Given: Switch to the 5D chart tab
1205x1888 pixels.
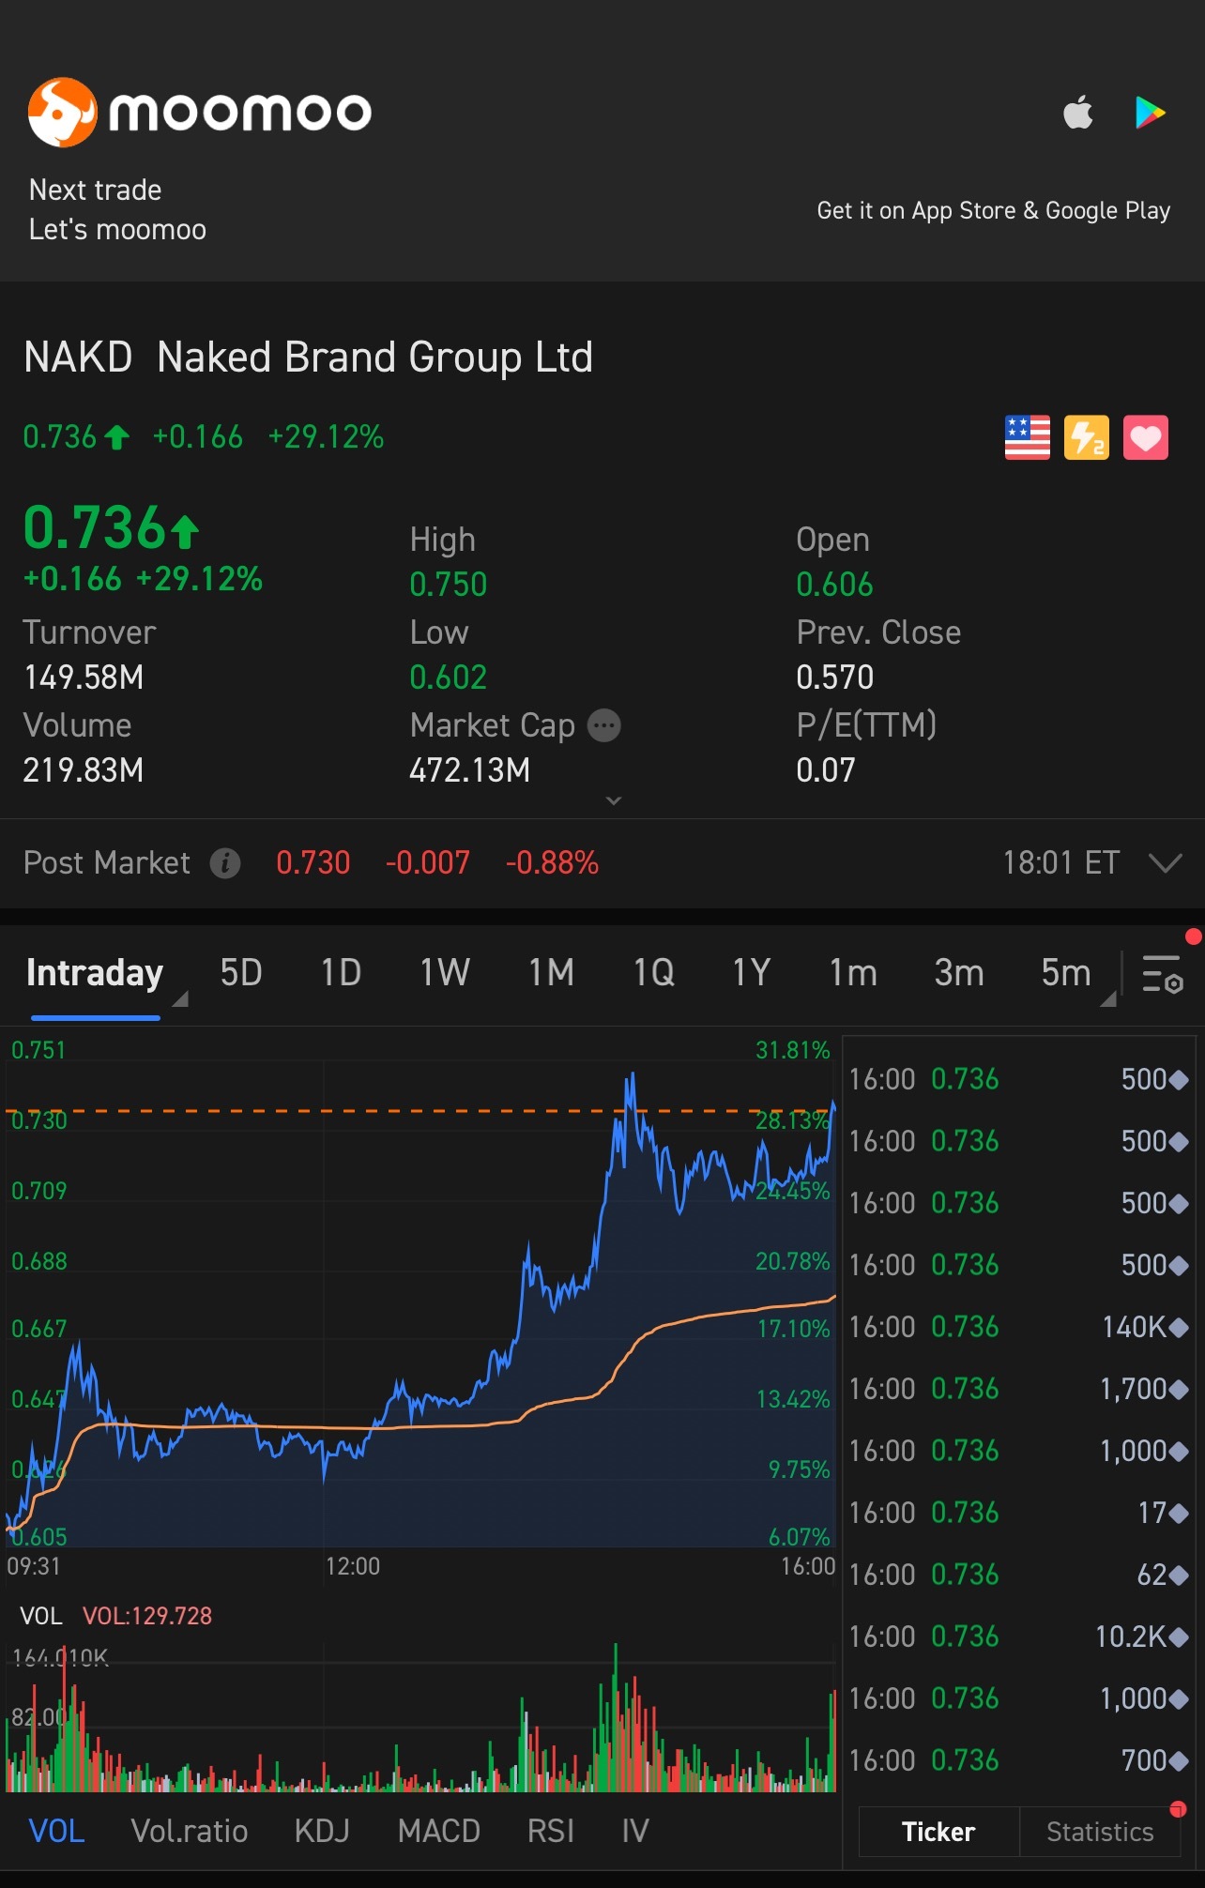Looking at the screenshot, I should pos(241,973).
